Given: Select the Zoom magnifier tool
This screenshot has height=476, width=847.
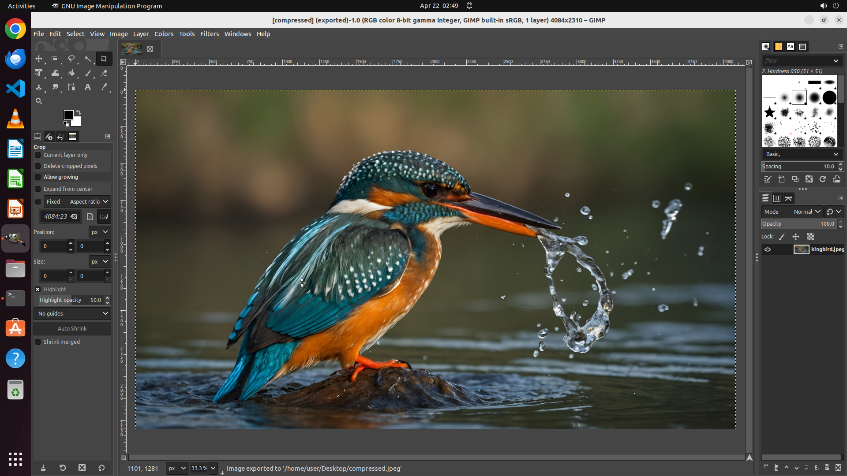Looking at the screenshot, I should [x=39, y=101].
